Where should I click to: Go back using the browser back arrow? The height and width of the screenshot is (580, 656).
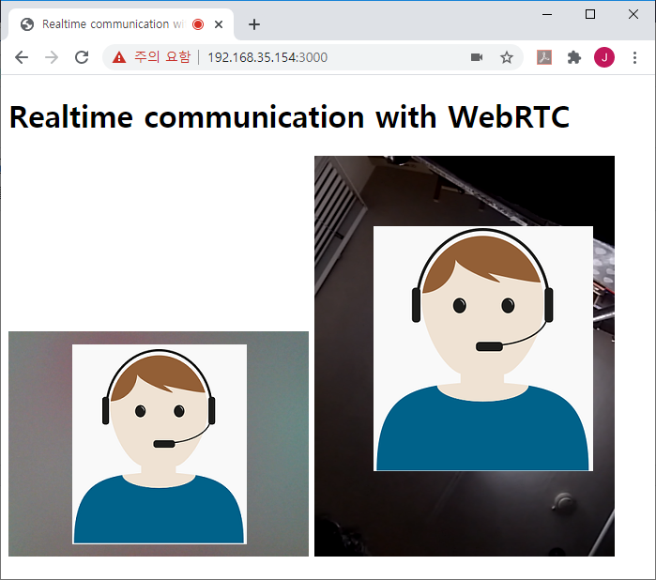click(x=22, y=57)
